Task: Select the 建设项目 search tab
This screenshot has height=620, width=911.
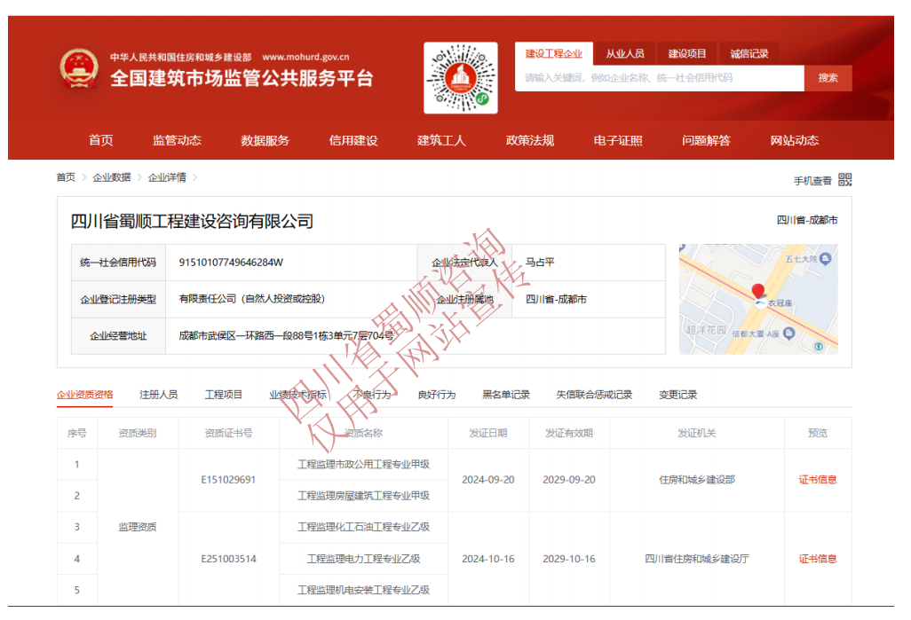Action: pos(686,54)
